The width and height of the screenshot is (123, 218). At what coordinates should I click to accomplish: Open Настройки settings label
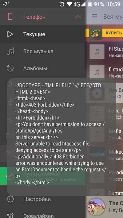37,199
